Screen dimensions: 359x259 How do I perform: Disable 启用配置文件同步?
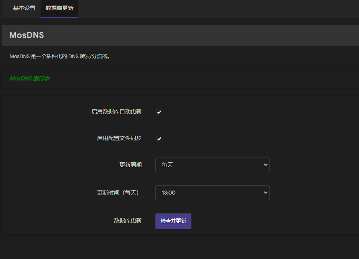pyautogui.click(x=159, y=139)
